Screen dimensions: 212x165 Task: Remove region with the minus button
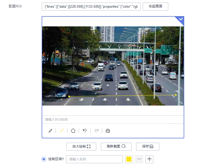(x=139, y=159)
